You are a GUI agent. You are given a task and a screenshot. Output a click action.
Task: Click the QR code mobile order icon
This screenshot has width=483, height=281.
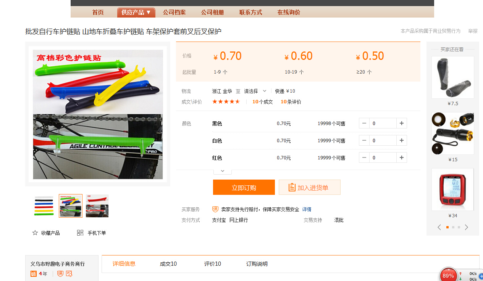80,233
